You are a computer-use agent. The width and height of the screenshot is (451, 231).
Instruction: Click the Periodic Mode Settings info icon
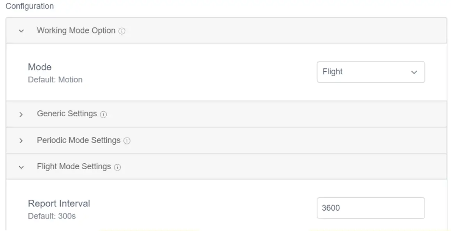point(127,141)
